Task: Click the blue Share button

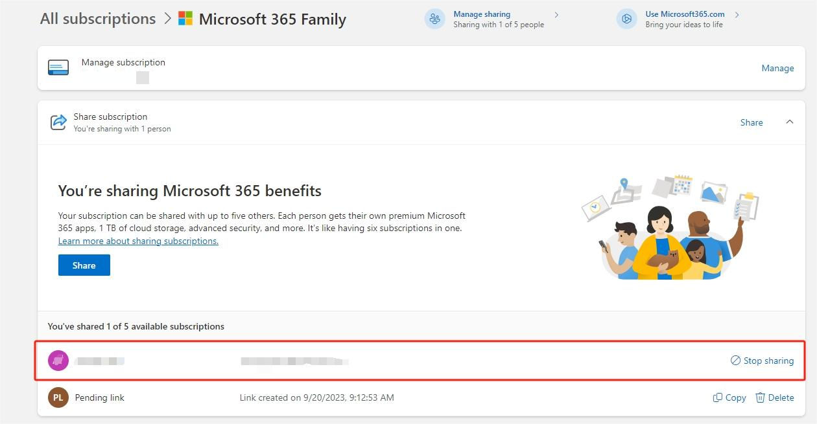Action: 84,265
